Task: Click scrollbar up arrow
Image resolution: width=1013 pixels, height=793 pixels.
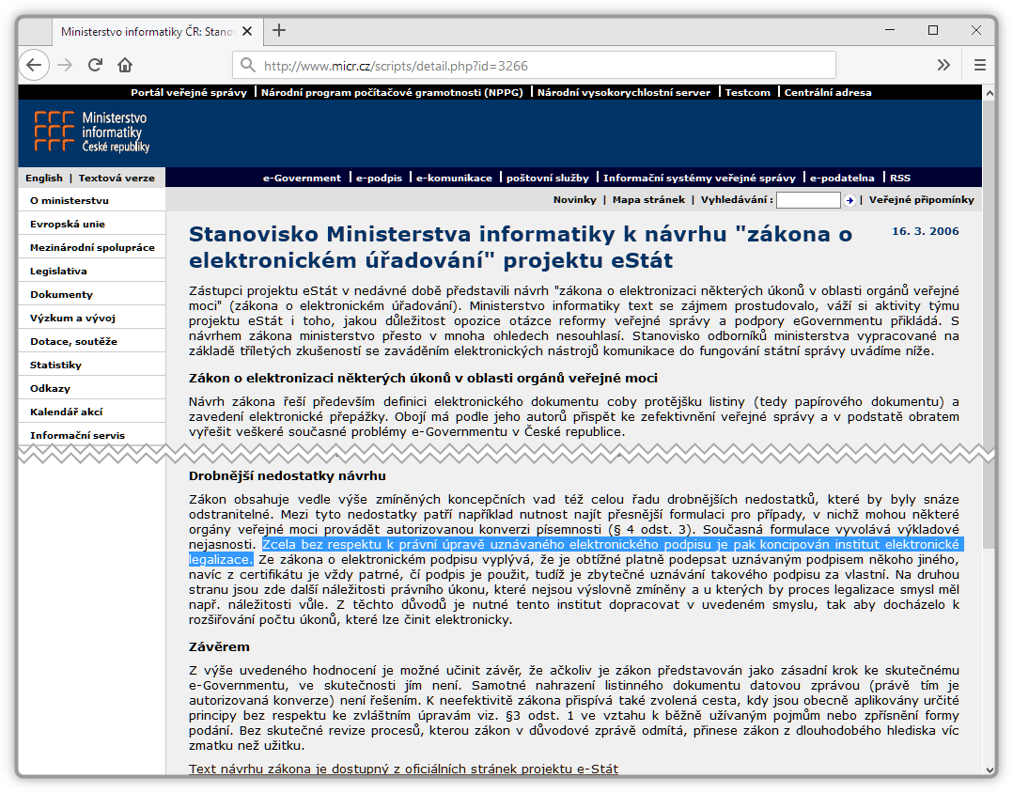Action: [x=989, y=92]
